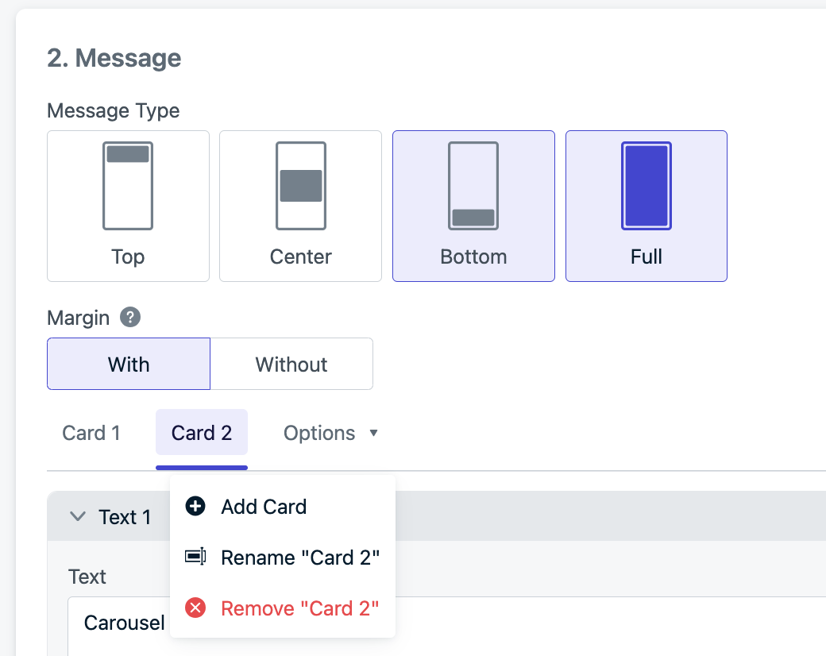826x656 pixels.
Task: Select Without margin option
Action: (291, 364)
